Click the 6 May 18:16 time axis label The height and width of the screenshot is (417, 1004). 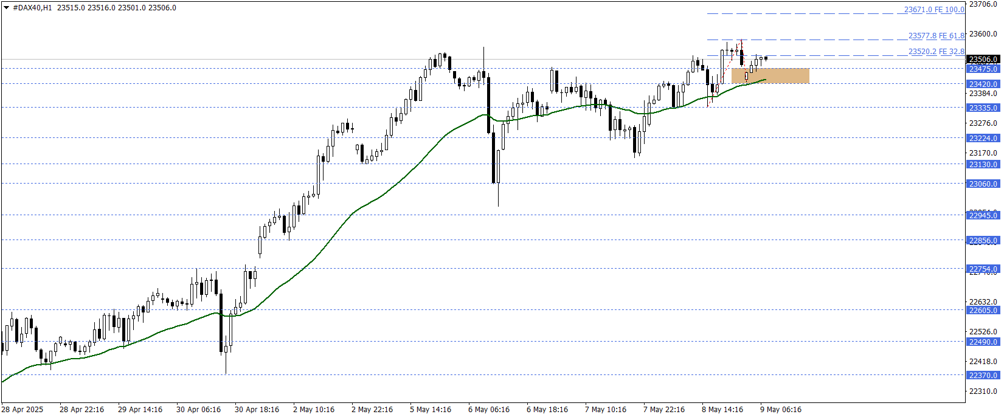tap(547, 410)
